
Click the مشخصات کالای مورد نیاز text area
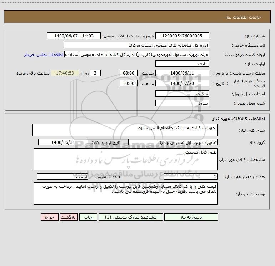point(125,159)
